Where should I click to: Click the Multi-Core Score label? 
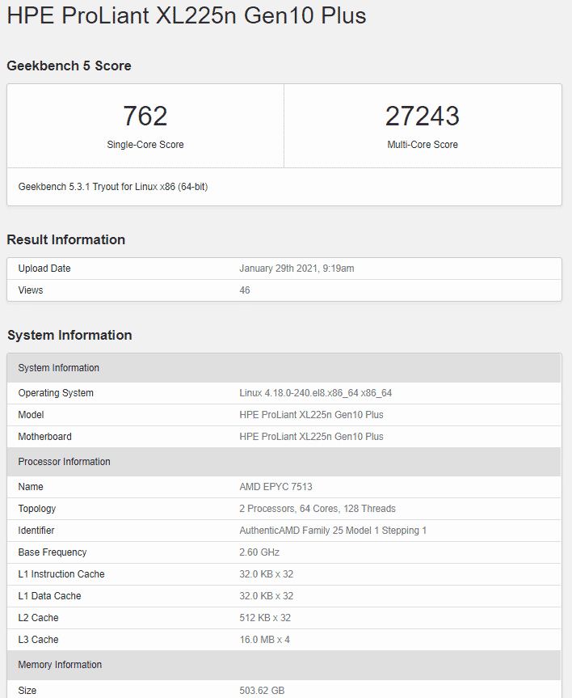422,145
